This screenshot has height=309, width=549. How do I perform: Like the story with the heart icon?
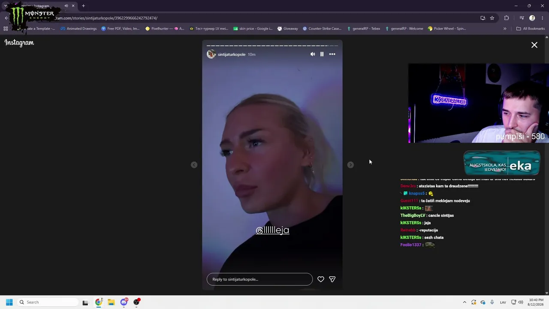coord(321,279)
